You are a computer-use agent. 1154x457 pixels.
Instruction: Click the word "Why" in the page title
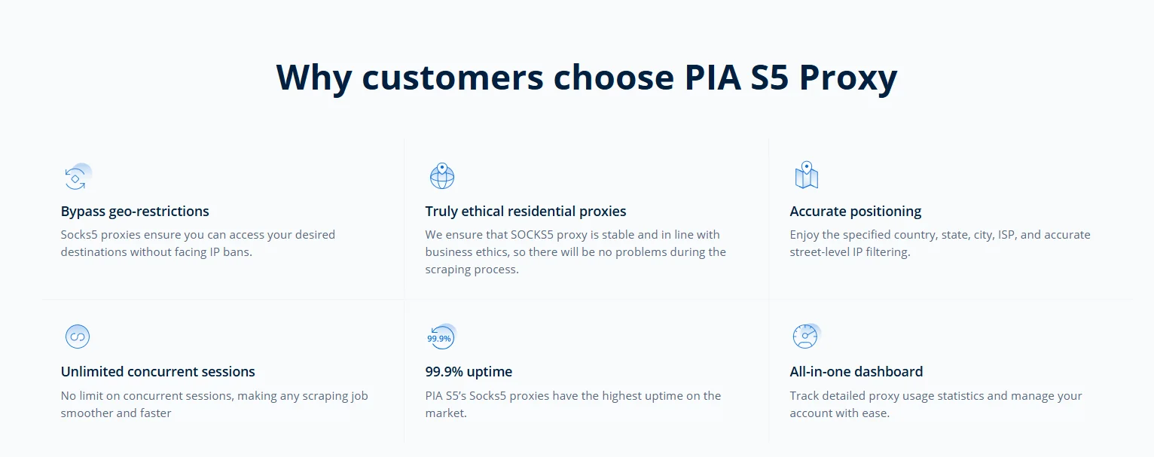coord(313,78)
